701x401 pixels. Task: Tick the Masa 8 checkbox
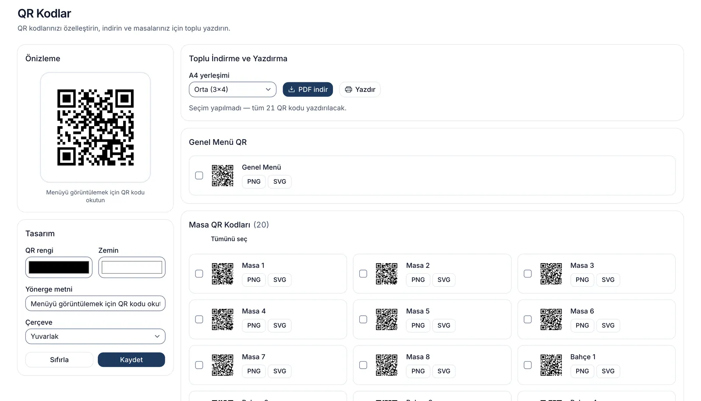363,365
